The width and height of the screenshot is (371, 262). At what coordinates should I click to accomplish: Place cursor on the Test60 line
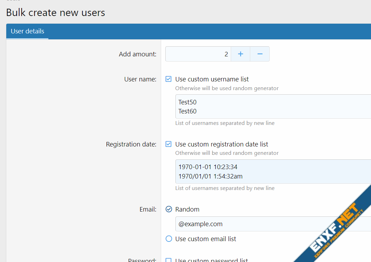coord(188,111)
